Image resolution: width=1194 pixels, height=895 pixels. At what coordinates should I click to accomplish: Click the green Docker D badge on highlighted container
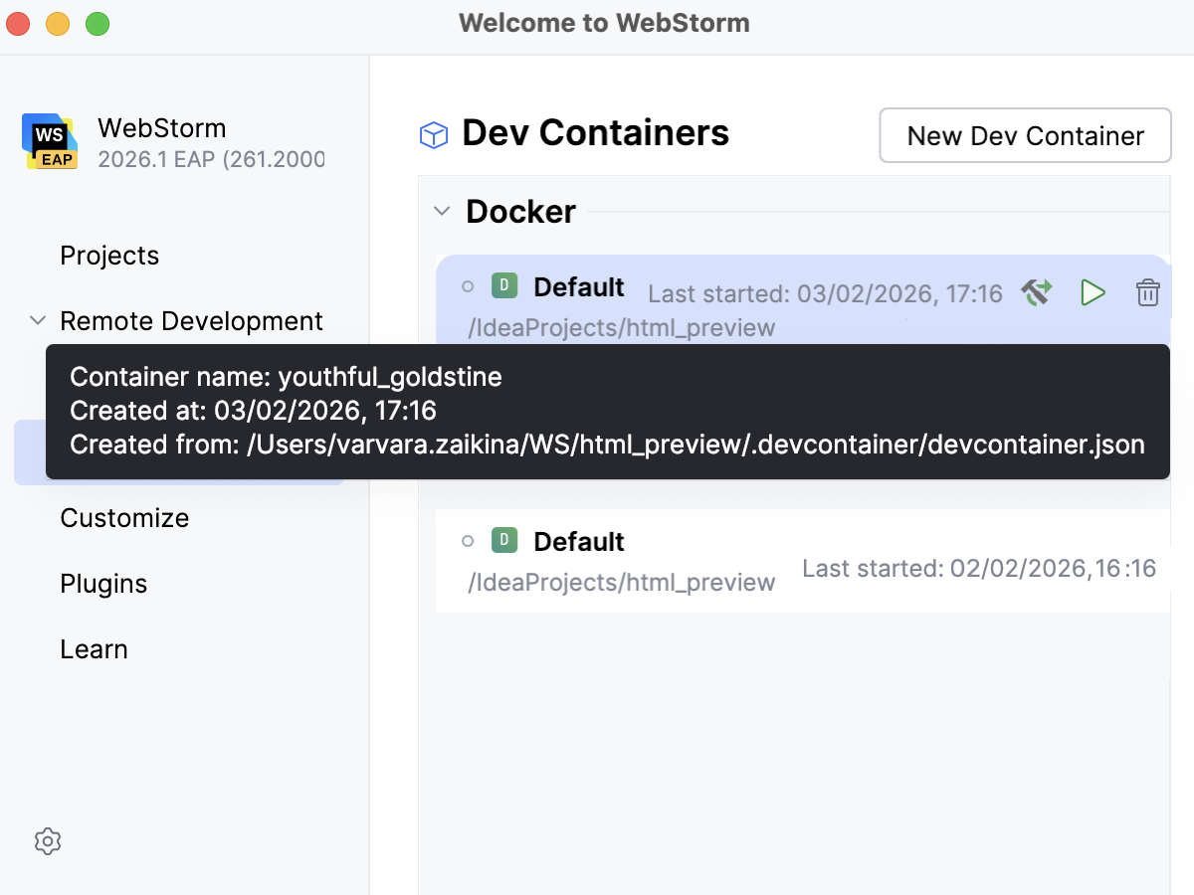(x=504, y=286)
